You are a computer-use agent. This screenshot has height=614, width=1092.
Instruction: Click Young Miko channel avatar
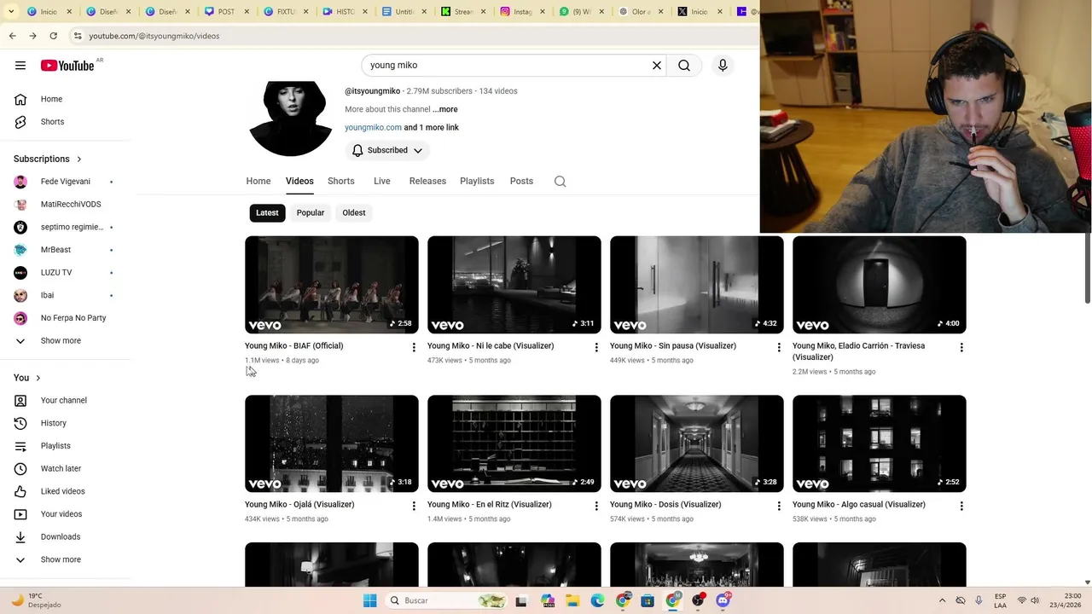coord(290,119)
